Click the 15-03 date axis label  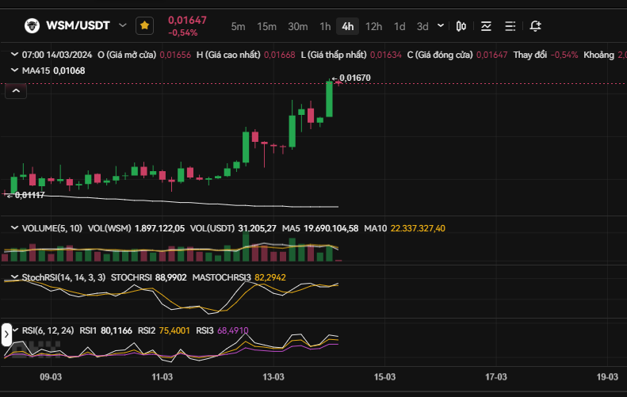384,376
